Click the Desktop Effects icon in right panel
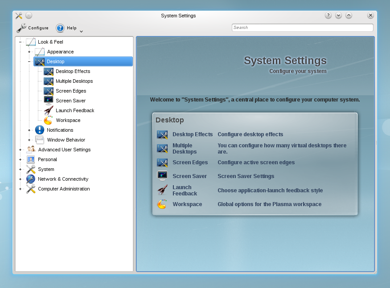390x288 pixels. (x=162, y=134)
